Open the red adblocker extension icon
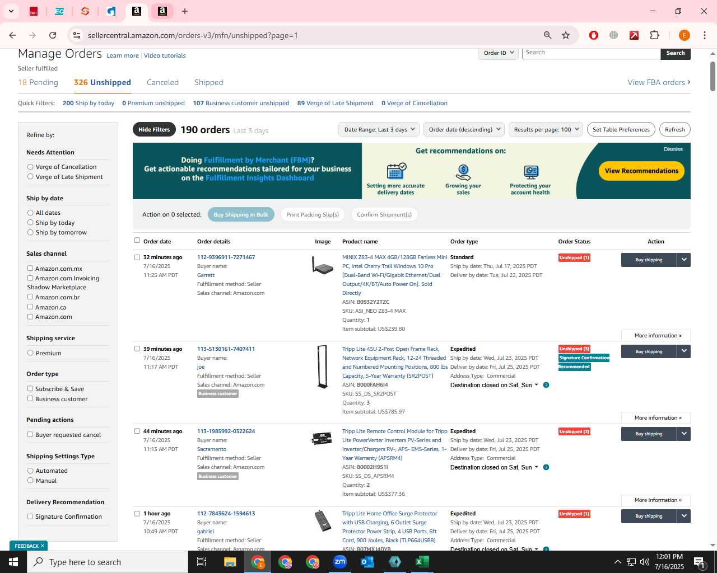 [x=594, y=35]
